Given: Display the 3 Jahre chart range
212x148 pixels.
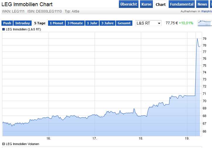Looking at the screenshot, I should point(107,23).
